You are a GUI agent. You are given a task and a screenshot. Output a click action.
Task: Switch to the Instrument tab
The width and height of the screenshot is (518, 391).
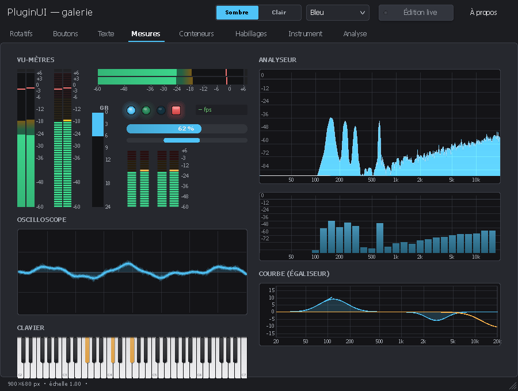(305, 34)
